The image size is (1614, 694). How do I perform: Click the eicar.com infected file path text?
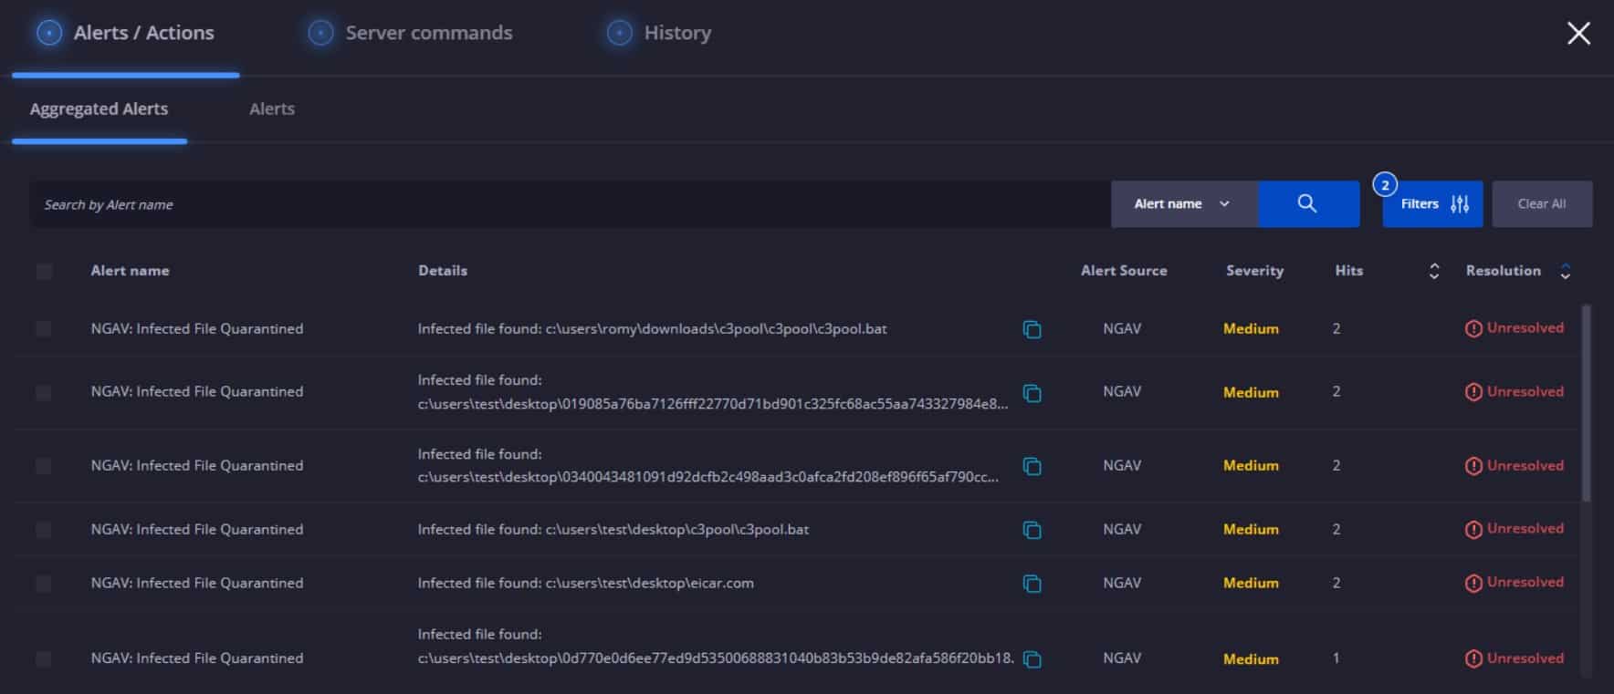coord(586,583)
